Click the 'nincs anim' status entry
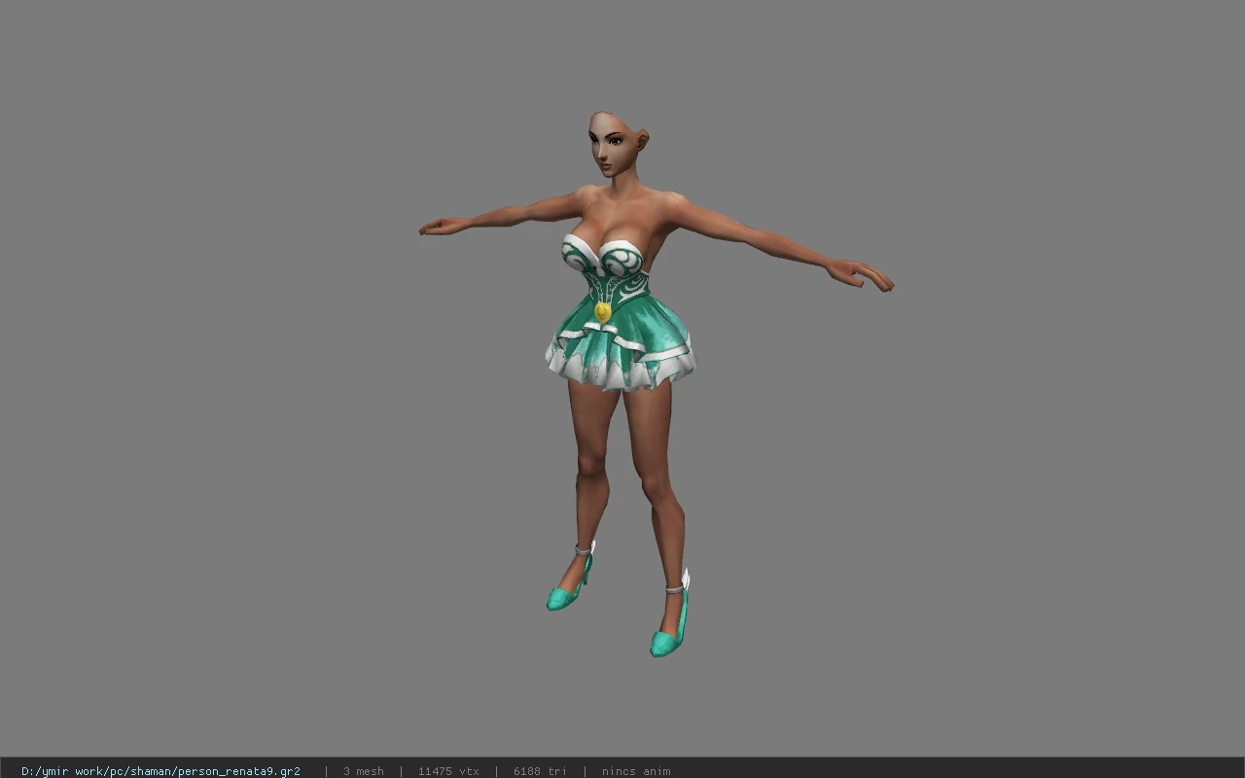This screenshot has width=1245, height=778. [636, 771]
